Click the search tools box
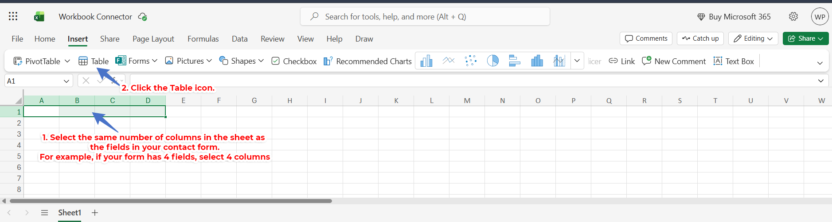Viewport: 832px width, 222px height. pos(425,16)
